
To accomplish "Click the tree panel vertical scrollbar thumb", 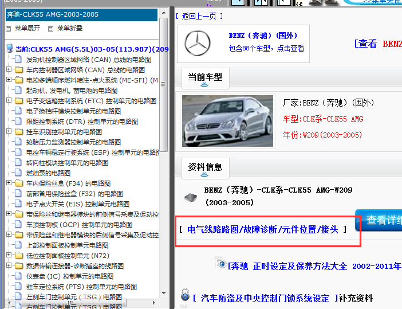I will tap(163, 85).
